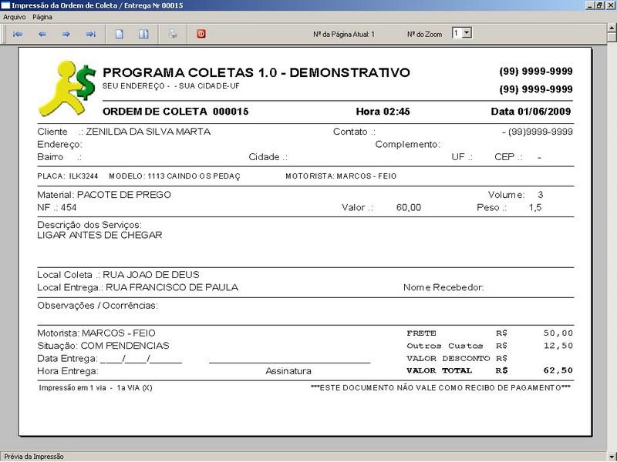Click the vertical scrollbar up arrow
The height and width of the screenshot is (462, 617).
[x=612, y=28]
